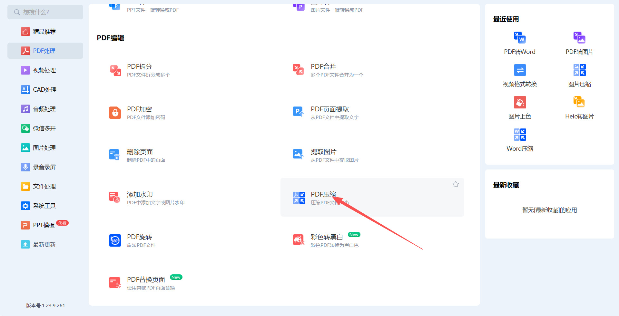The height and width of the screenshot is (316, 619).
Task: Open the PDF旋转 180 icon
Action: pos(115,240)
